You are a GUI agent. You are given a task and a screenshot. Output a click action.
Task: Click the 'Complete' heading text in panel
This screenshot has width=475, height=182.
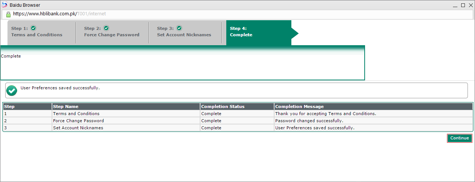[11, 56]
